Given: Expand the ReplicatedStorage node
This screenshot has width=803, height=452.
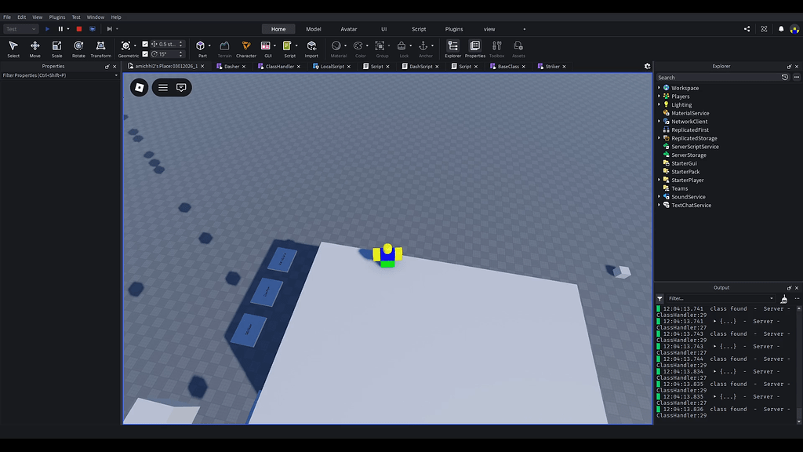Looking at the screenshot, I should (x=659, y=138).
